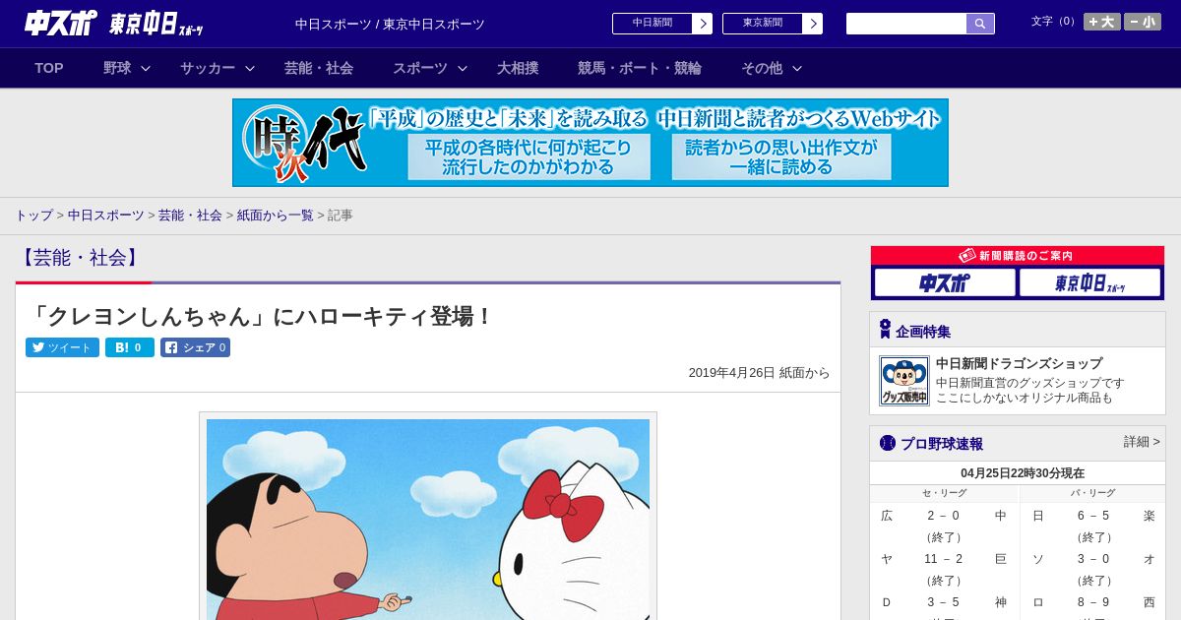The height and width of the screenshot is (620, 1181).
Task: Click the 東京中日スポーツ subscription banner button
Action: (x=1090, y=282)
